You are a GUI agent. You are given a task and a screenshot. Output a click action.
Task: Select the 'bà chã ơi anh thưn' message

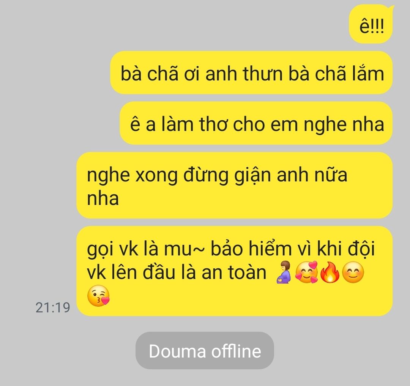tap(251, 72)
